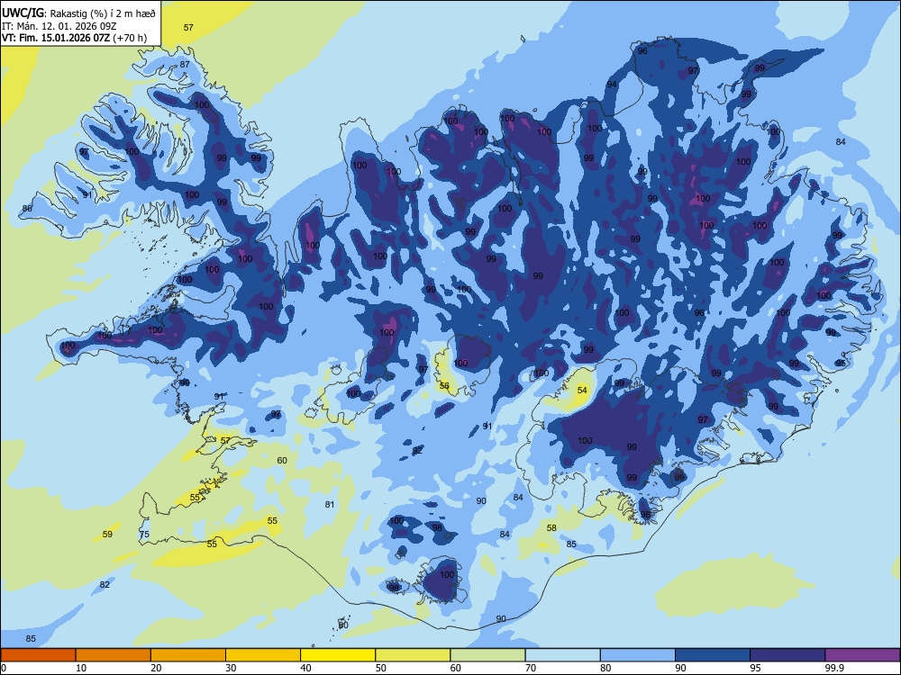Click the purple legend segment above 99.9
Viewport: 901px width, 675px height.
[x=862, y=655]
